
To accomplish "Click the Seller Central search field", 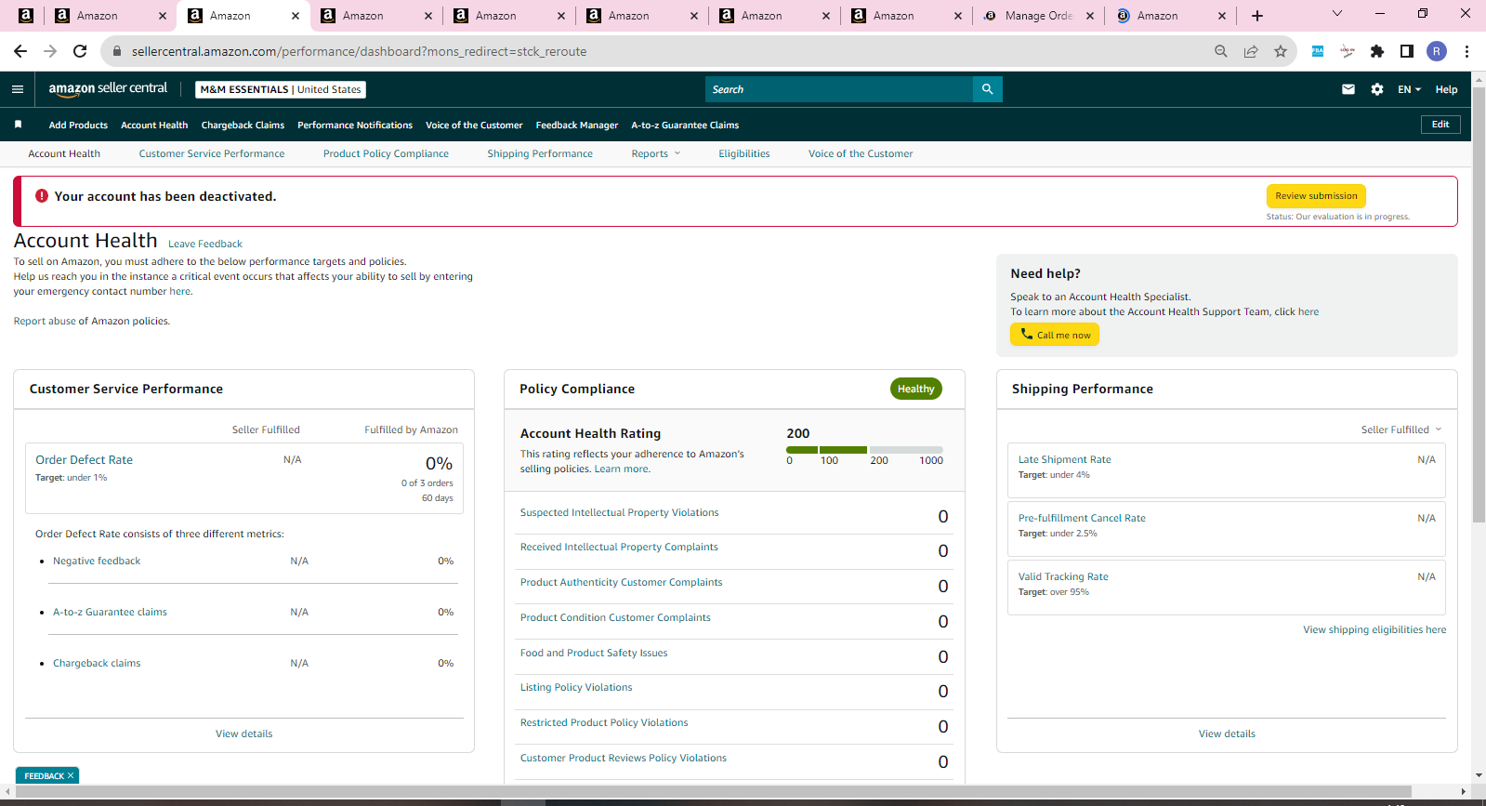I will point(839,89).
